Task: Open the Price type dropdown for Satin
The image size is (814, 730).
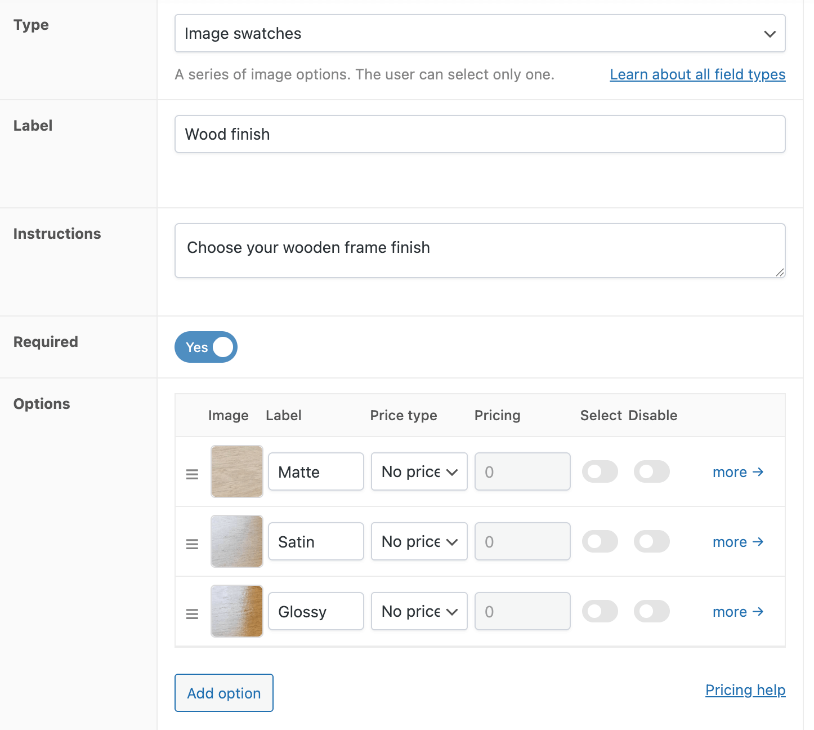Action: (x=419, y=541)
